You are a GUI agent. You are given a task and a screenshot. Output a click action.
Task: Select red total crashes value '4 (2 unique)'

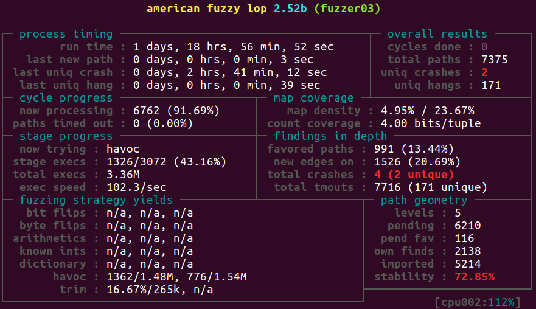(x=414, y=175)
